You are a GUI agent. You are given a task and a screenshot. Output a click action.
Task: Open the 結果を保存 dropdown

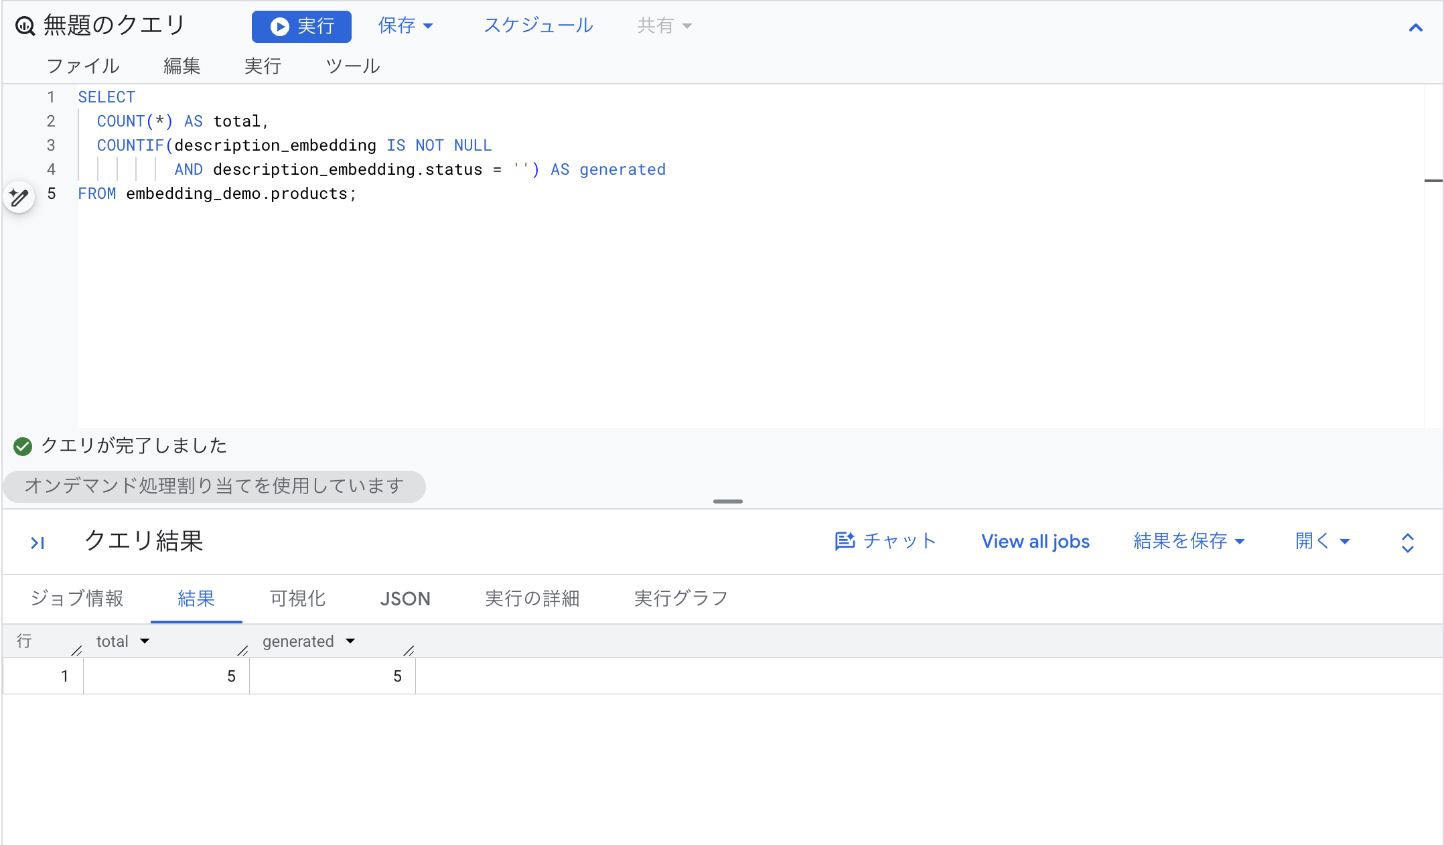1189,541
